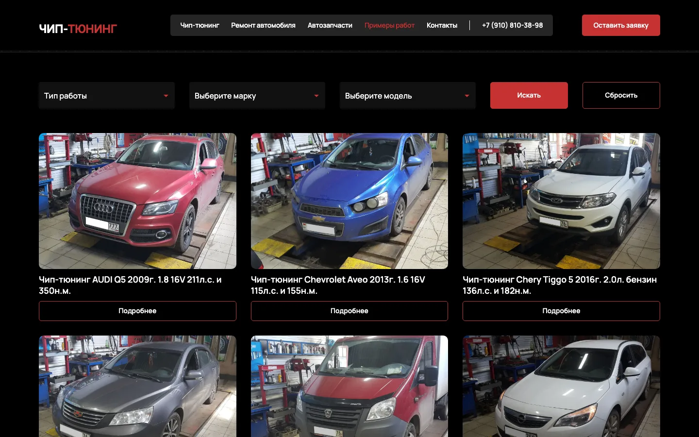The image size is (699, 437).
Task: Click Подробнее under the Chery Tiggo 5 card
Action: coord(561,311)
